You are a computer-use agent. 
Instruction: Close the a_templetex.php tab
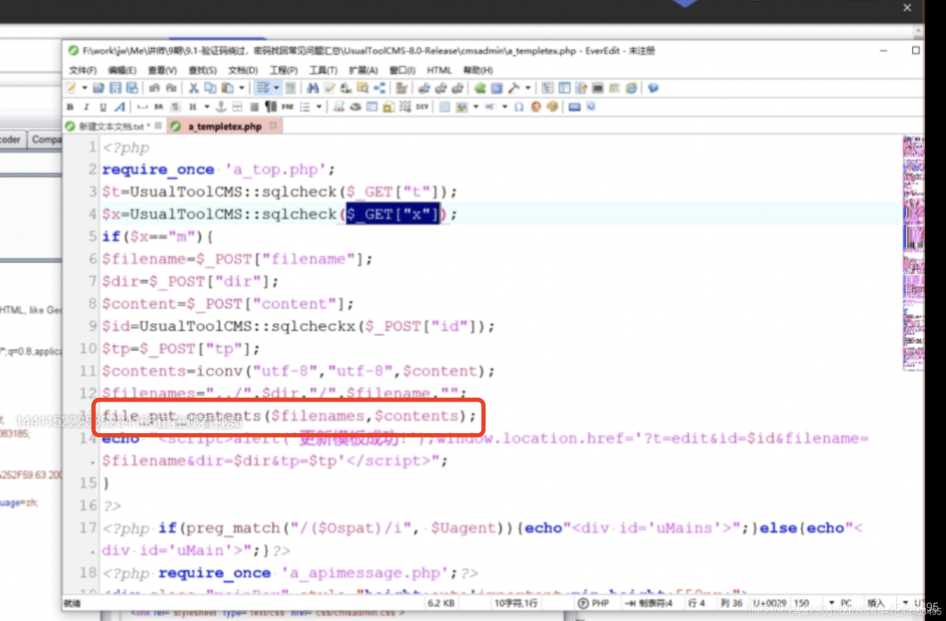[273, 125]
